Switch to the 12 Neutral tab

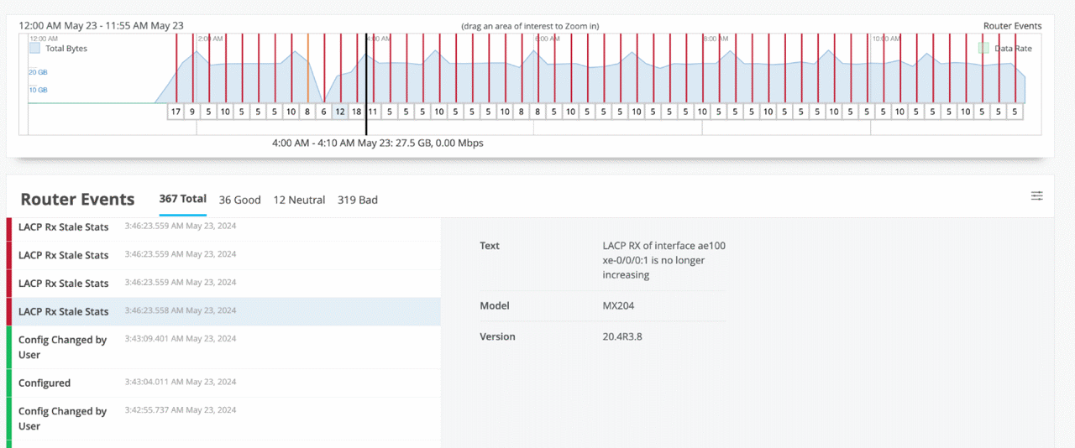tap(299, 200)
